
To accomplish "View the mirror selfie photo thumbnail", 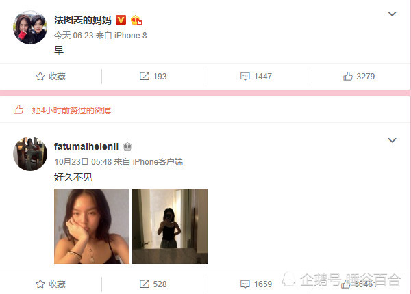I will click(170, 226).
